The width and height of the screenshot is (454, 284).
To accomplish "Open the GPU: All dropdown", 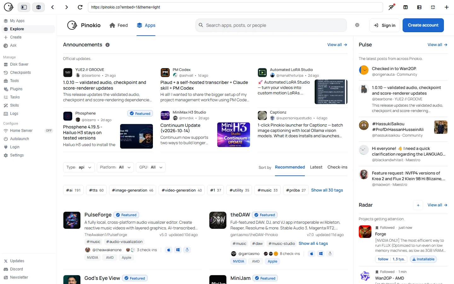I will pyautogui.click(x=151, y=167).
